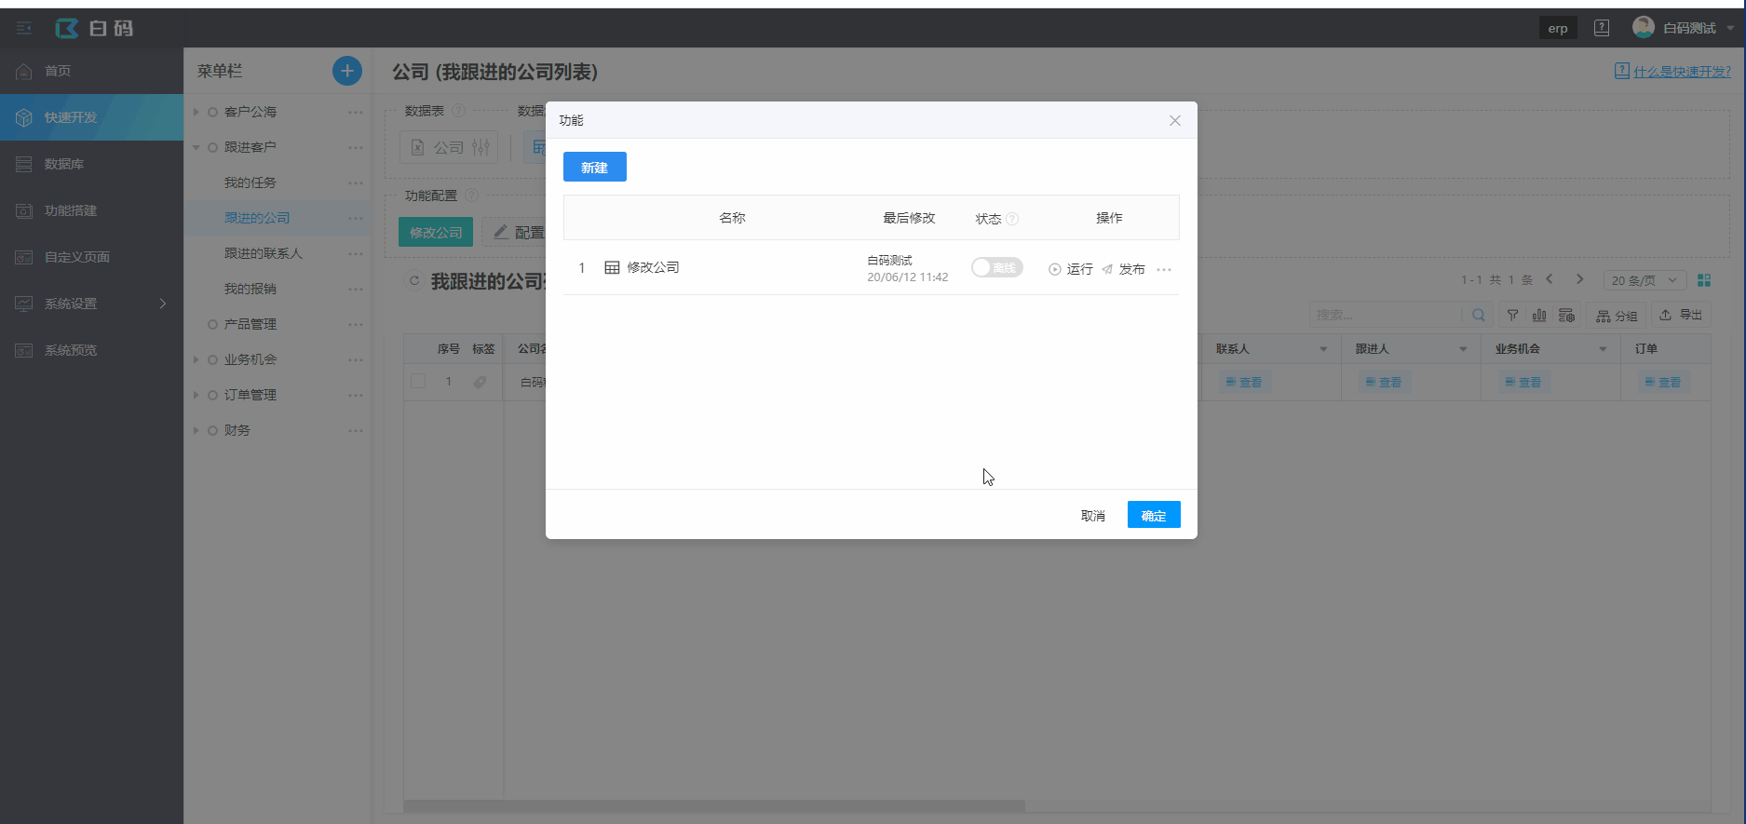
Task: Open 公司 table settings sliders icon
Action: pos(480,147)
